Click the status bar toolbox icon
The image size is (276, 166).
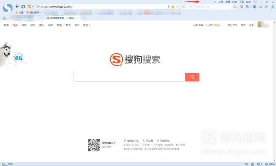coord(252,164)
